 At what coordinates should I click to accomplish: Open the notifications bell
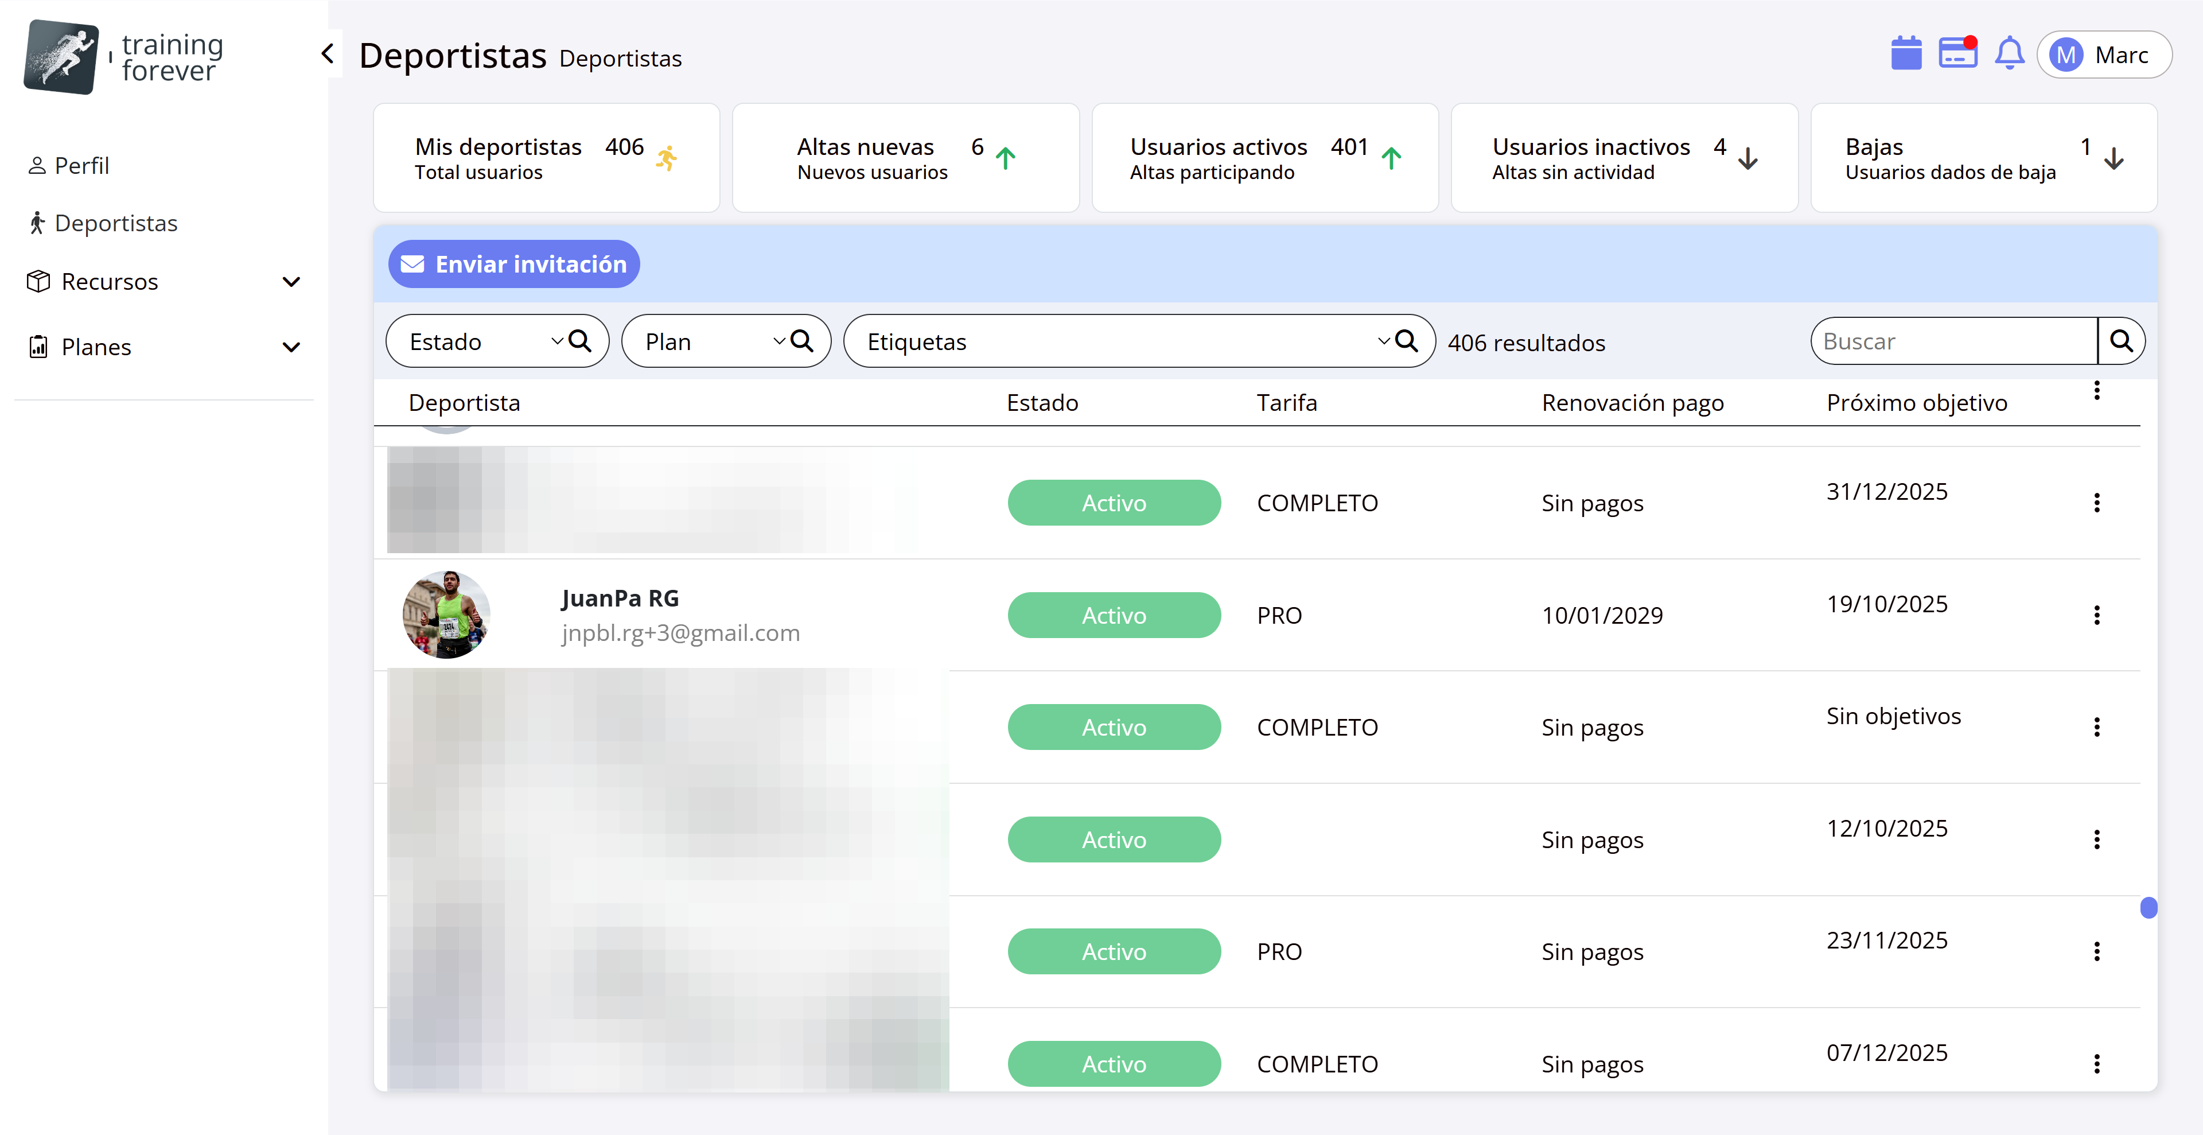tap(2009, 54)
